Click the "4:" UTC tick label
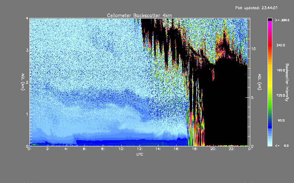294x183 pixels. 67,149
